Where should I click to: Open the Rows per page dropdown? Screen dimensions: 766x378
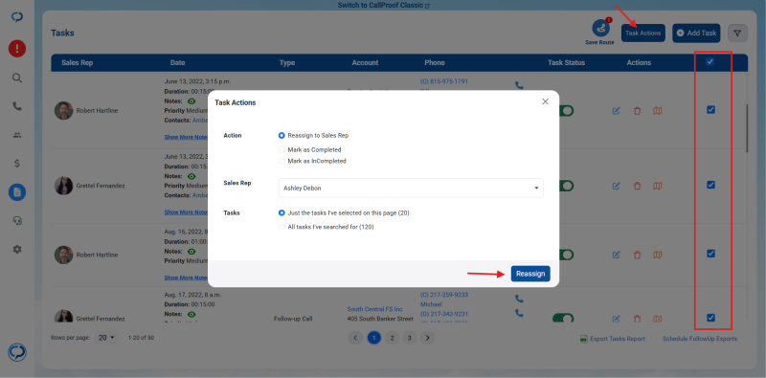click(x=106, y=338)
